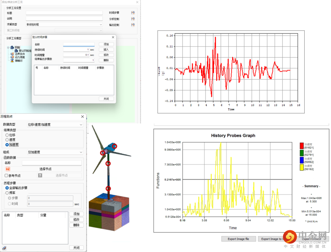Click the 持续时间 input field
Viewport: 331px width, 252px height.
(x=76, y=50)
